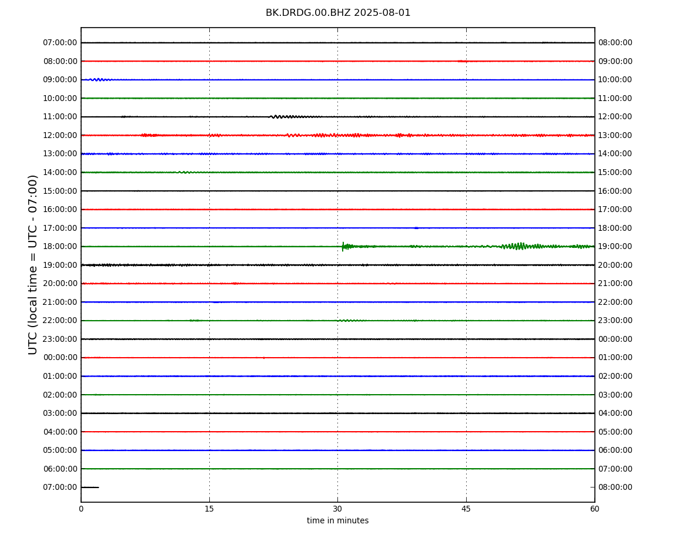
Task: Click the left label 06:00:00
Action: pos(60,469)
